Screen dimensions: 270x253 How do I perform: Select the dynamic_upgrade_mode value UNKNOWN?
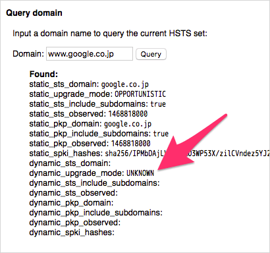140,173
